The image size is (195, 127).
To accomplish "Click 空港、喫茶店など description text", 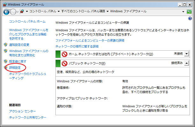I will pos(86,72).
